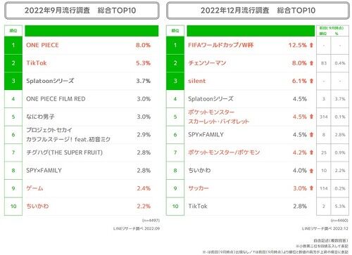Click the red up arrow beside チェンソーマン 8.0%
This screenshot has width=352, height=255.
[x=311, y=63]
